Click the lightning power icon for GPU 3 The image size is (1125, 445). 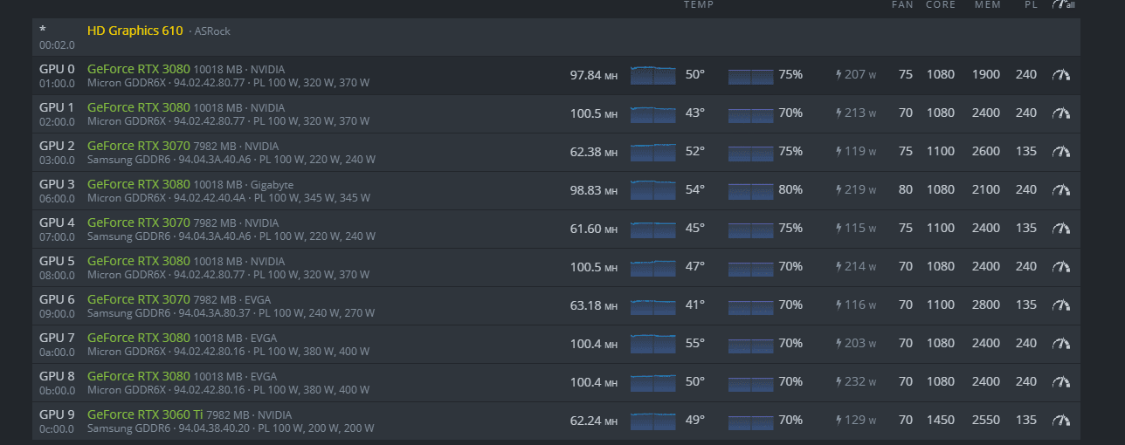tap(839, 190)
